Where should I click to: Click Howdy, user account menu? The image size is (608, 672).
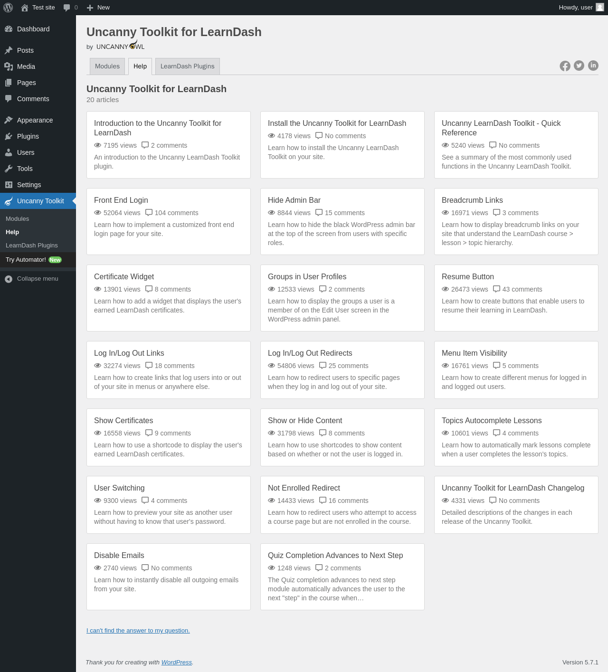[581, 8]
